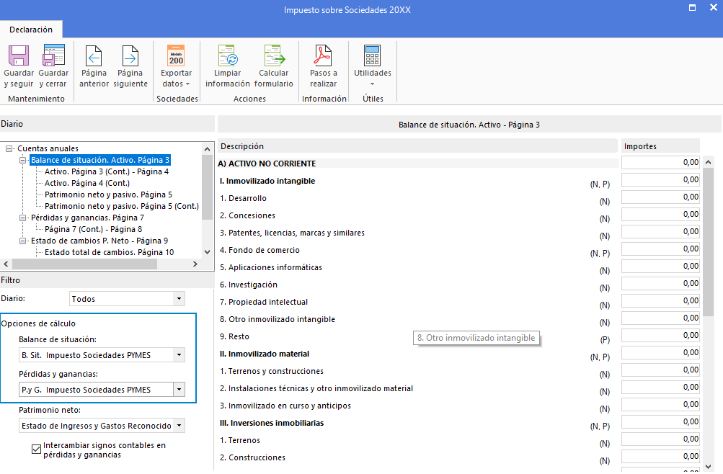This screenshot has height=474, width=723.
Task: Select Estado total de cambios. Página 10
Action: point(110,252)
